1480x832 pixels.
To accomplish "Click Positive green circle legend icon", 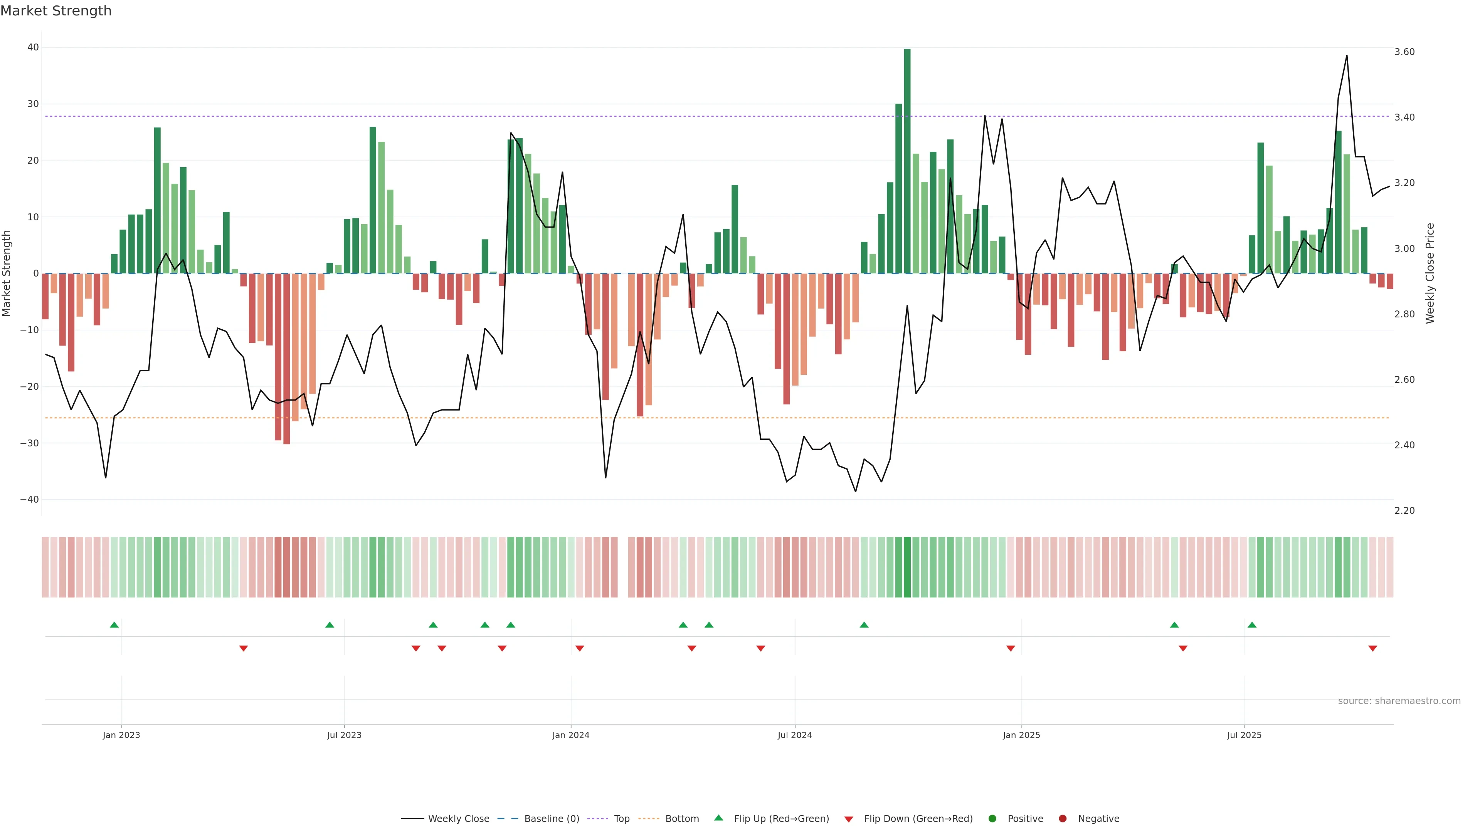I will [x=992, y=818].
